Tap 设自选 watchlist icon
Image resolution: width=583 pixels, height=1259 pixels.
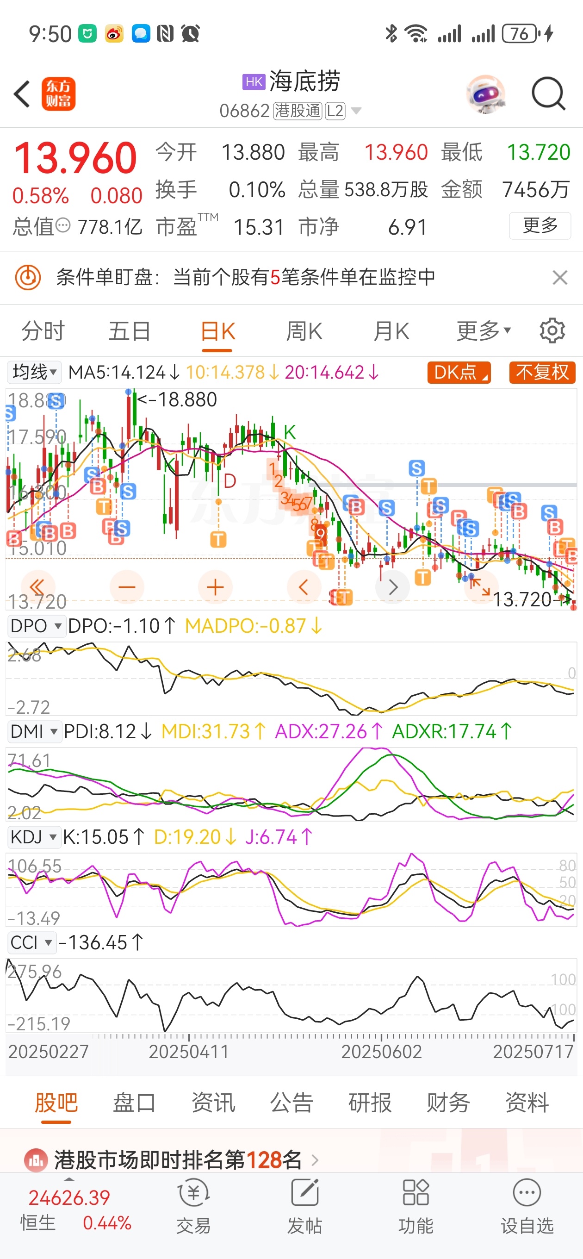pyautogui.click(x=527, y=1206)
